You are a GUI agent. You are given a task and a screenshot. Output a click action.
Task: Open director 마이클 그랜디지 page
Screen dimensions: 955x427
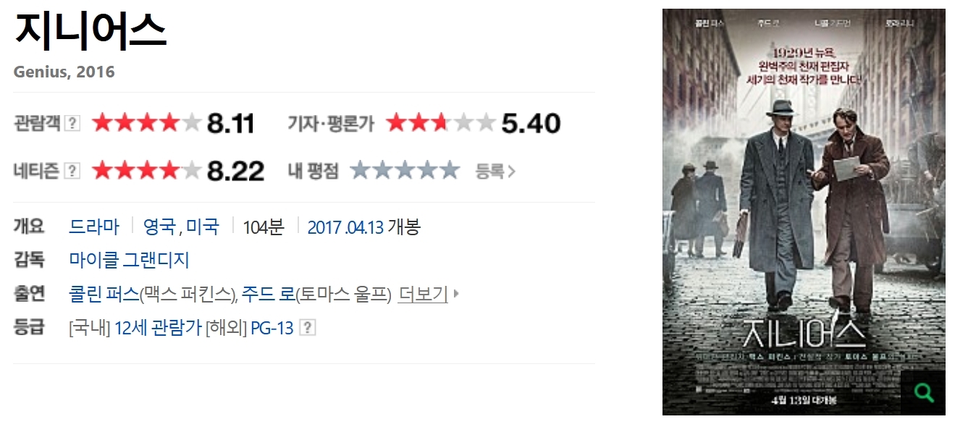129,260
